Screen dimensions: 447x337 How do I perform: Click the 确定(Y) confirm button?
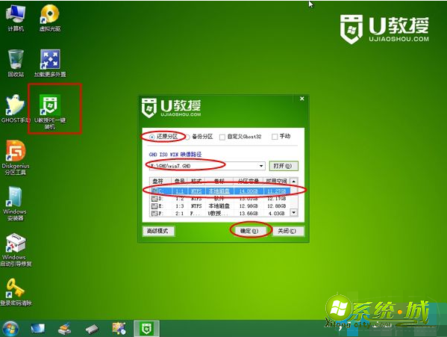(250, 231)
